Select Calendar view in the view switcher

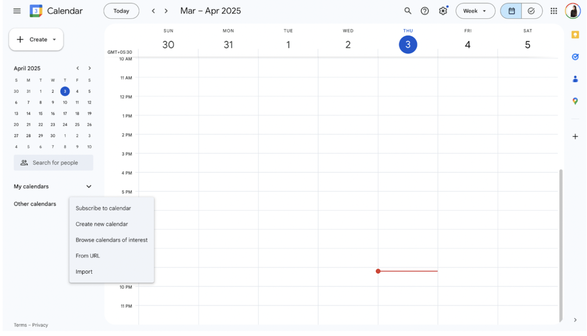511,11
